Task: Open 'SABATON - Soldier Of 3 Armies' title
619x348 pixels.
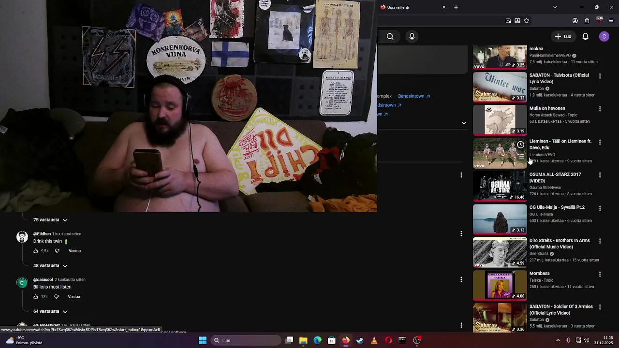Action: 561,310
